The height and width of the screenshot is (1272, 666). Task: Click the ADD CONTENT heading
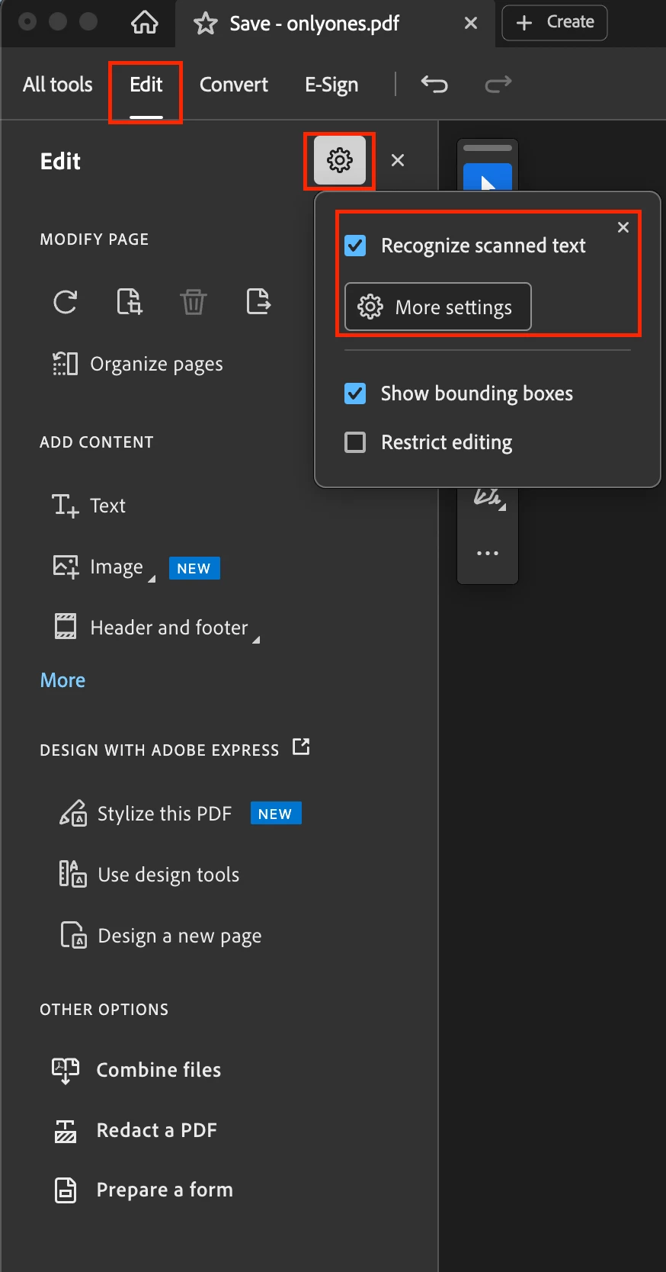(97, 442)
